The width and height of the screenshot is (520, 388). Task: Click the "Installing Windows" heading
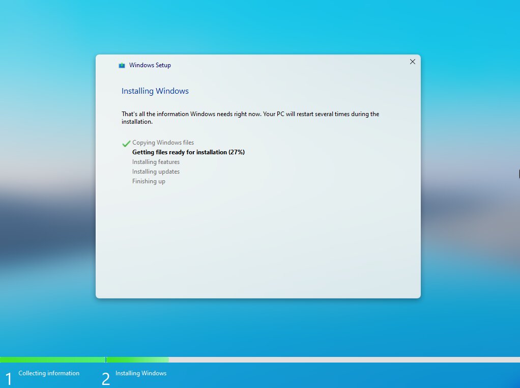click(155, 91)
